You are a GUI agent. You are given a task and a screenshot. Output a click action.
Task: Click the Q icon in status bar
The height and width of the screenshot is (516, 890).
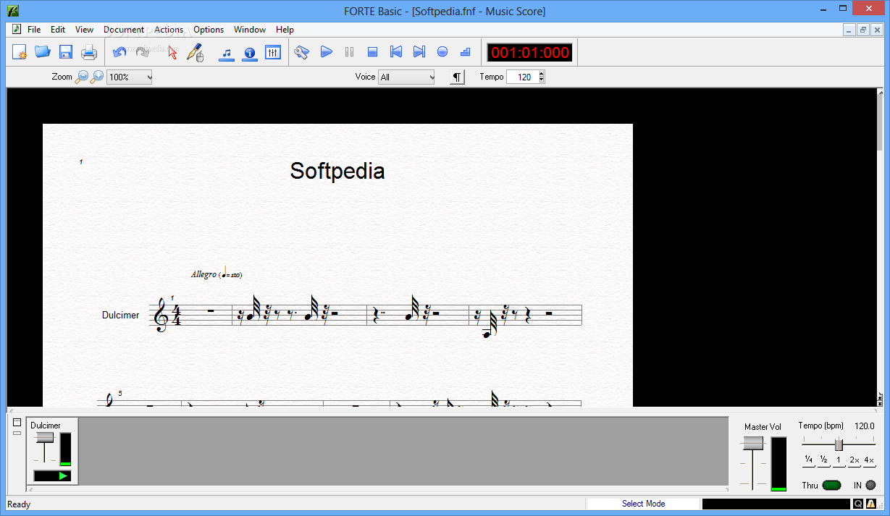point(858,504)
